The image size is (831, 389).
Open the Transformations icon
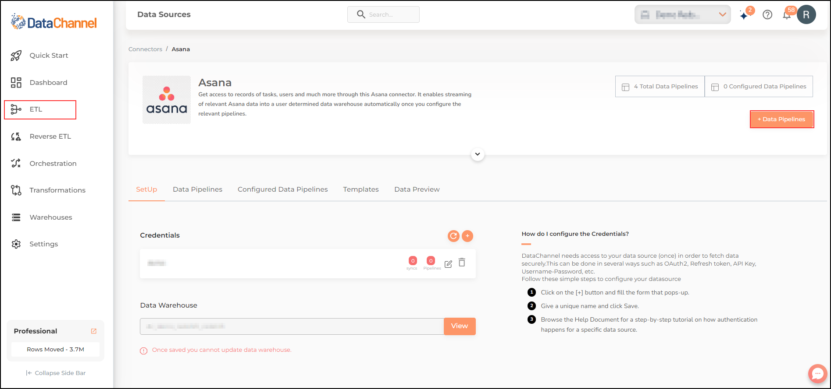click(16, 190)
